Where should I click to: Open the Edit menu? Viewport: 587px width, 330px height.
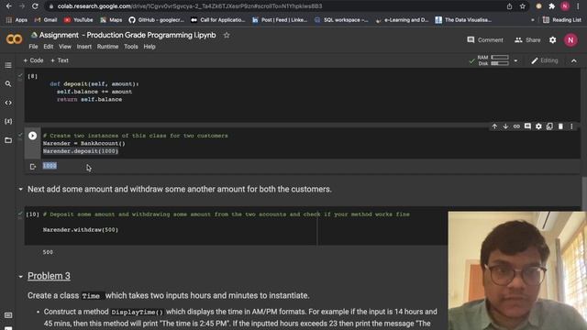(x=49, y=47)
